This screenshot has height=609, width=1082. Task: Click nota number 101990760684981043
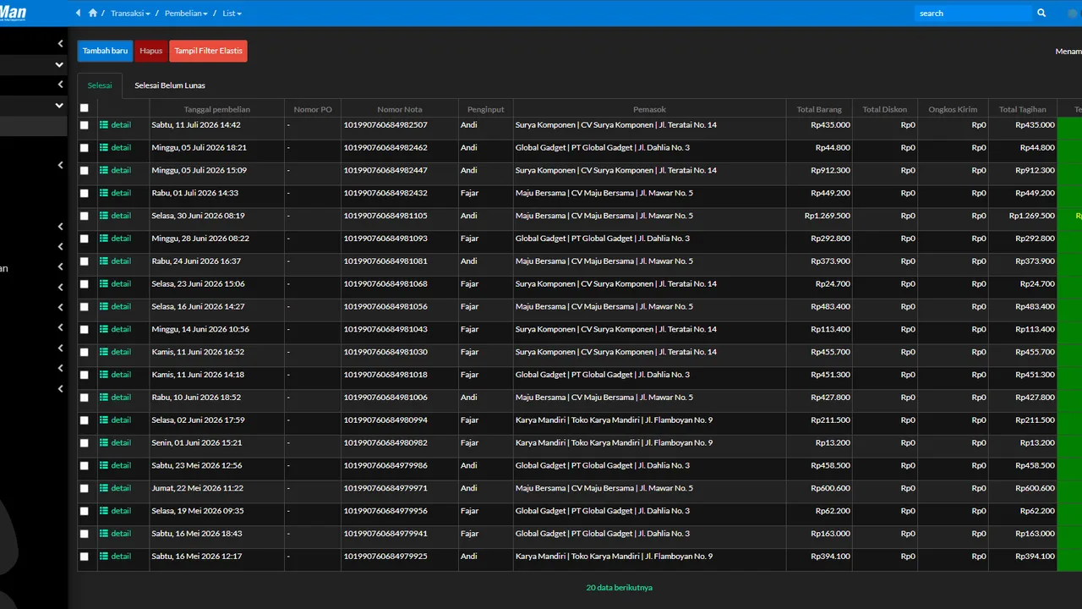click(385, 329)
